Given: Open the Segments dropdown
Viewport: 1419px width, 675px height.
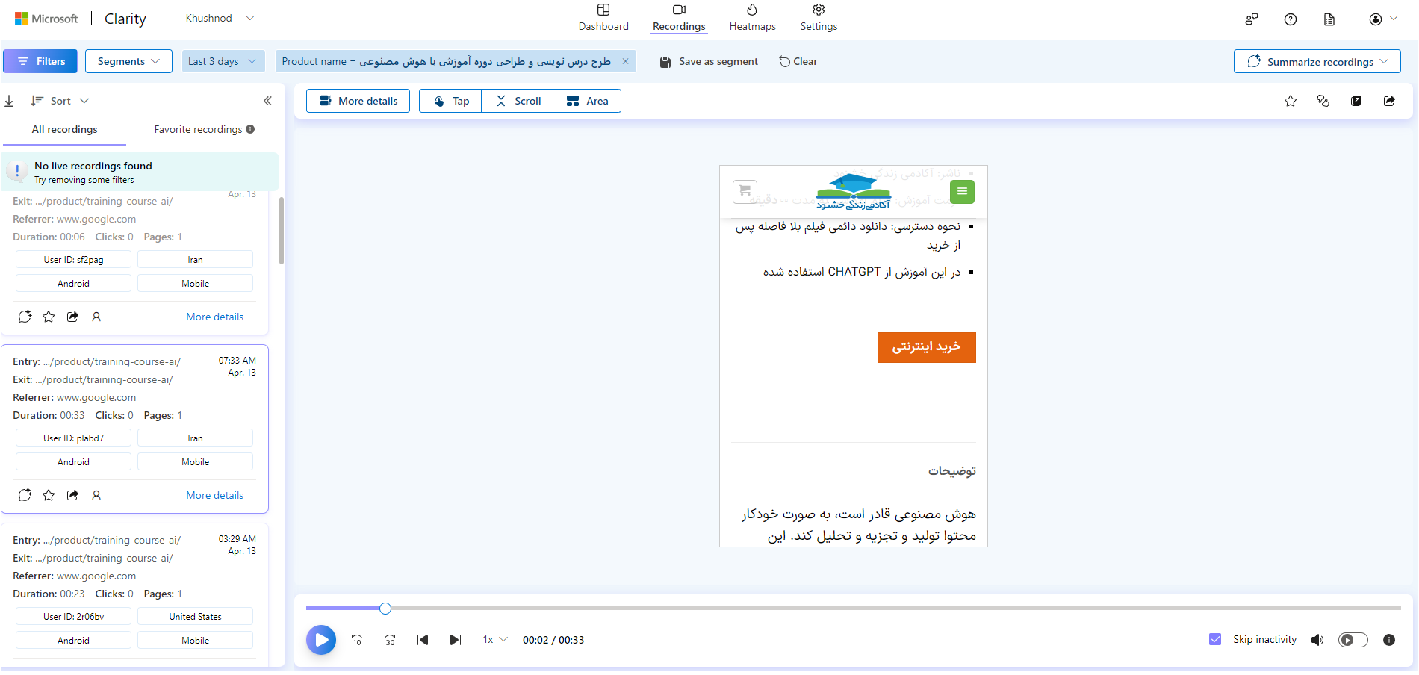Looking at the screenshot, I should coord(128,61).
